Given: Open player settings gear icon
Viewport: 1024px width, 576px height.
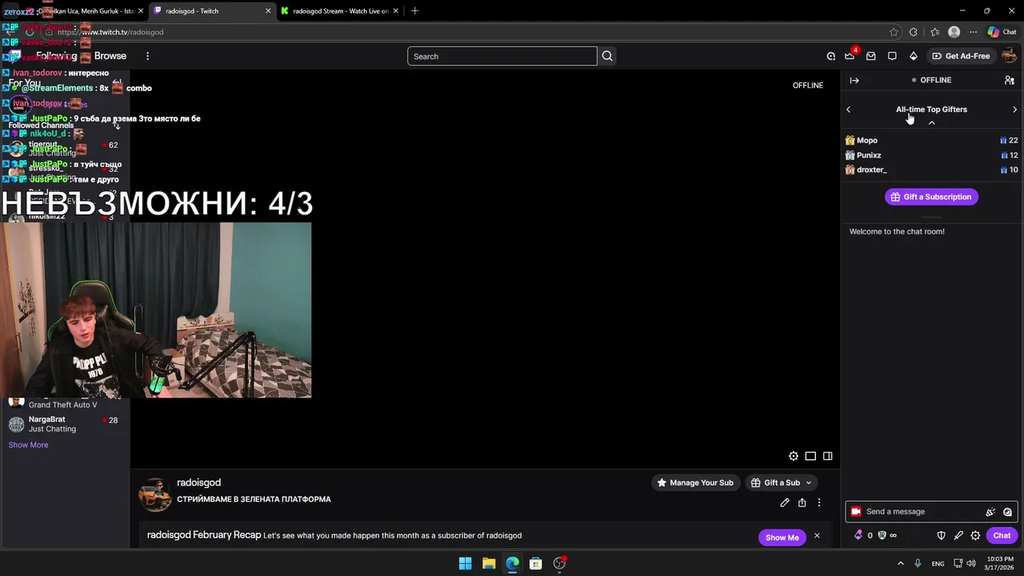Looking at the screenshot, I should coord(793,456).
